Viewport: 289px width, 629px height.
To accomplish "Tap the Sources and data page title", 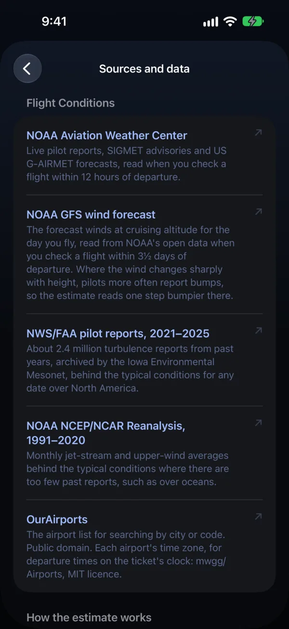I will click(x=144, y=69).
